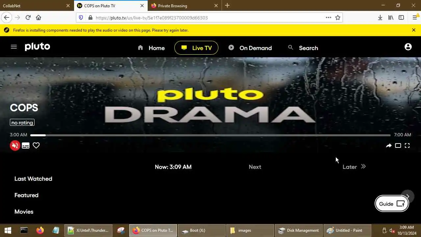Switch to Untitled - Paint window

347,230
